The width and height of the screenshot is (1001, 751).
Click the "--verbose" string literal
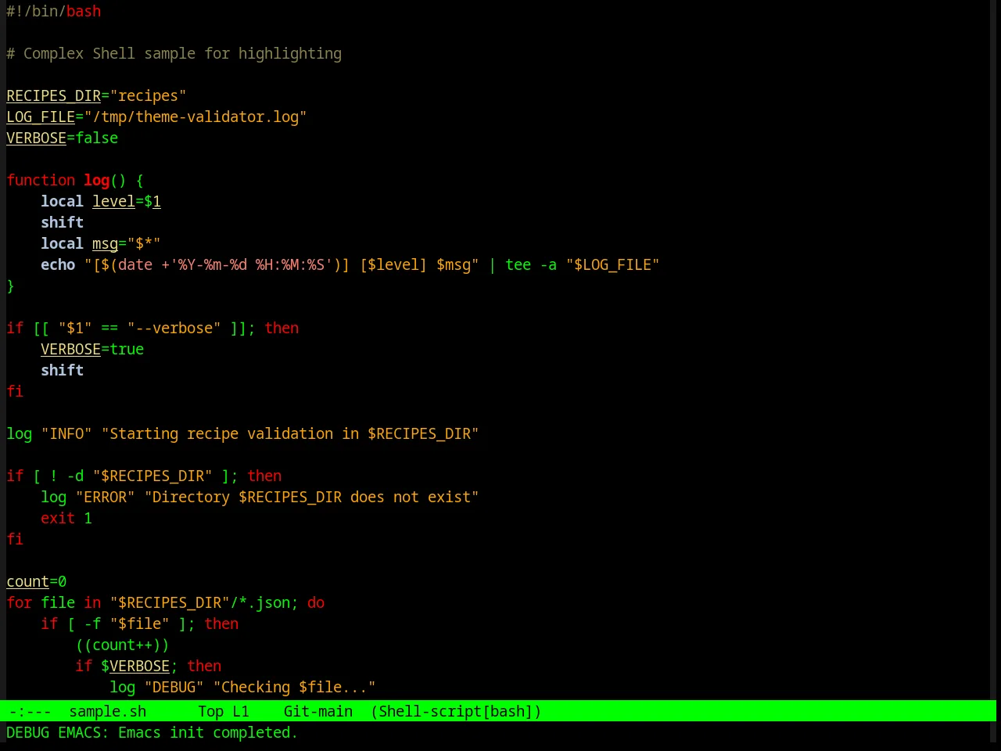174,329
